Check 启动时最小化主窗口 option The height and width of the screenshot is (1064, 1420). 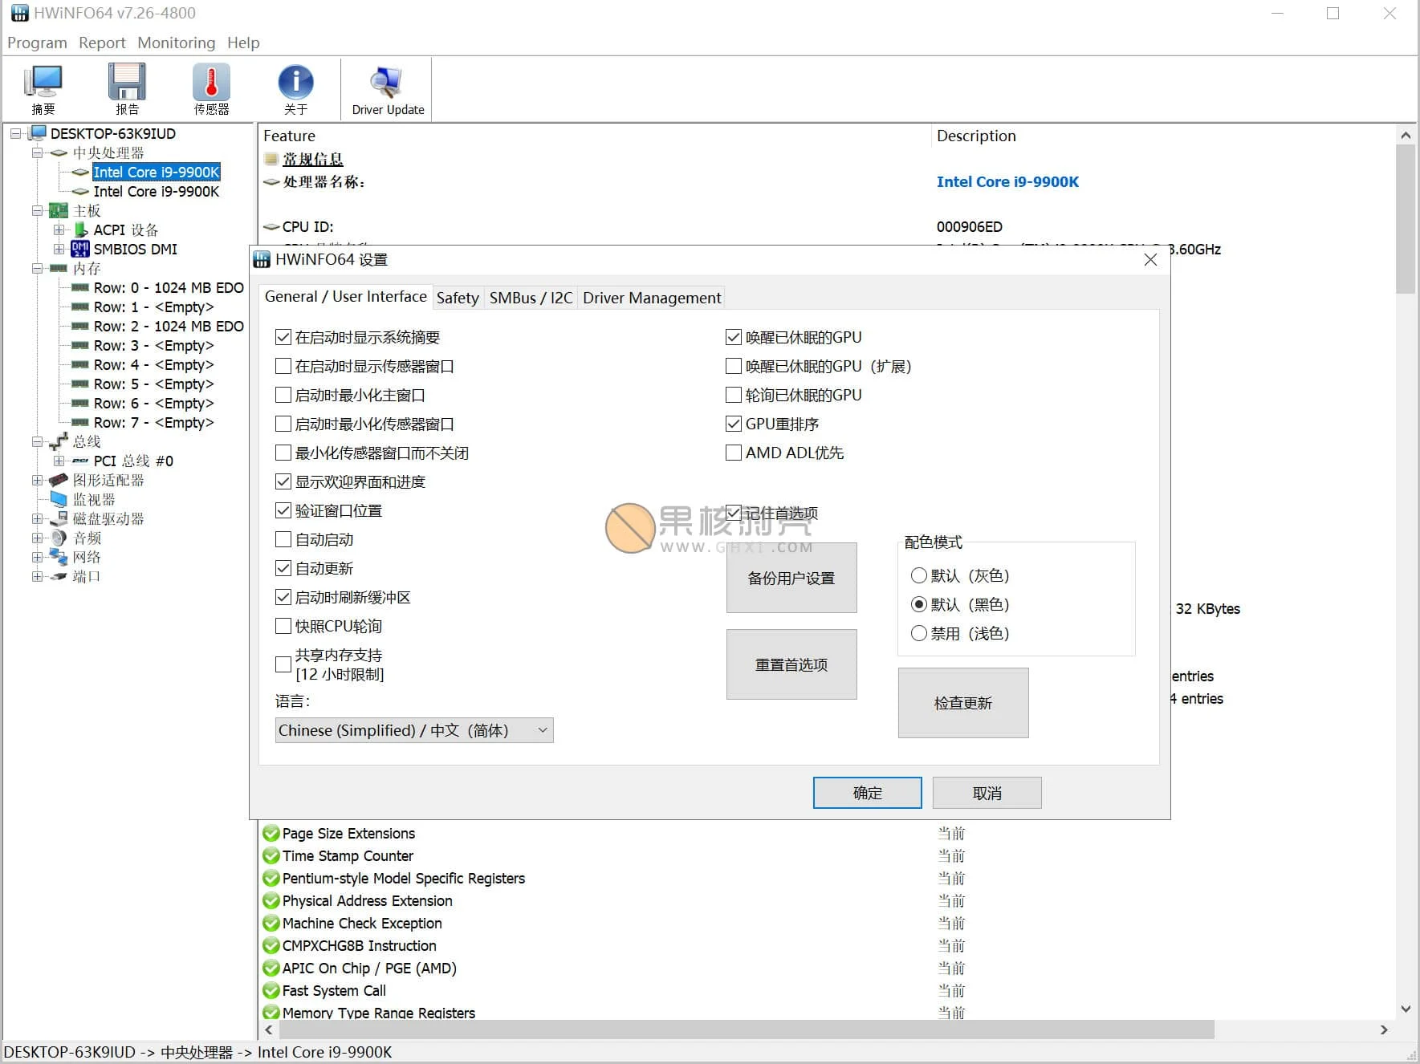(x=283, y=395)
